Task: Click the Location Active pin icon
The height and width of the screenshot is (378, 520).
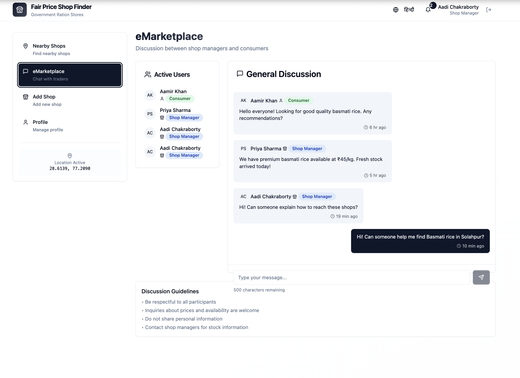Action: tap(70, 156)
